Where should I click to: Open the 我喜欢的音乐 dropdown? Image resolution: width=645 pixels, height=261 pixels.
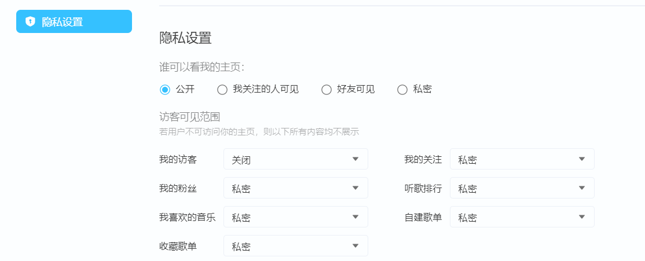pos(296,216)
